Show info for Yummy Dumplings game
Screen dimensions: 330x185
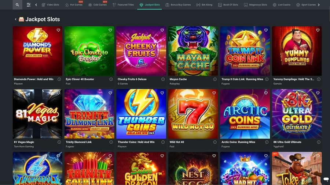[319, 79]
